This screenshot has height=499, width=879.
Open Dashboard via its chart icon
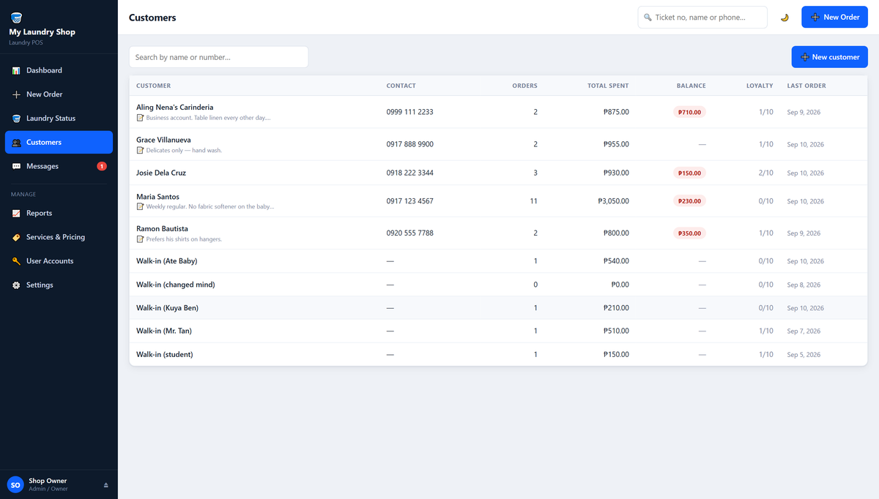click(x=16, y=70)
